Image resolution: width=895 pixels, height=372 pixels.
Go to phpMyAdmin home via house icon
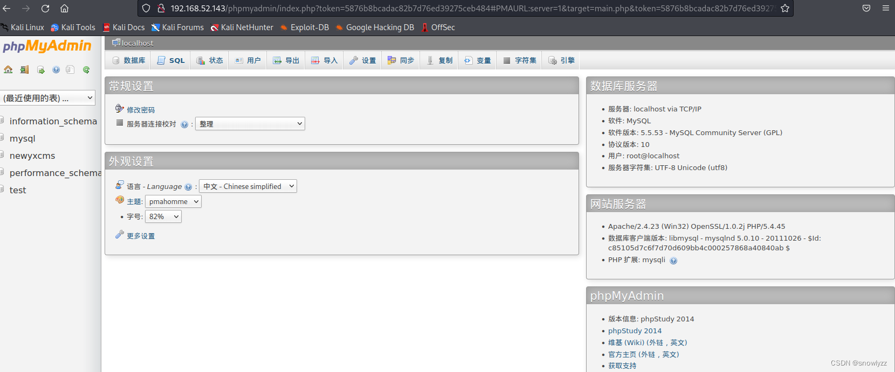click(x=8, y=69)
